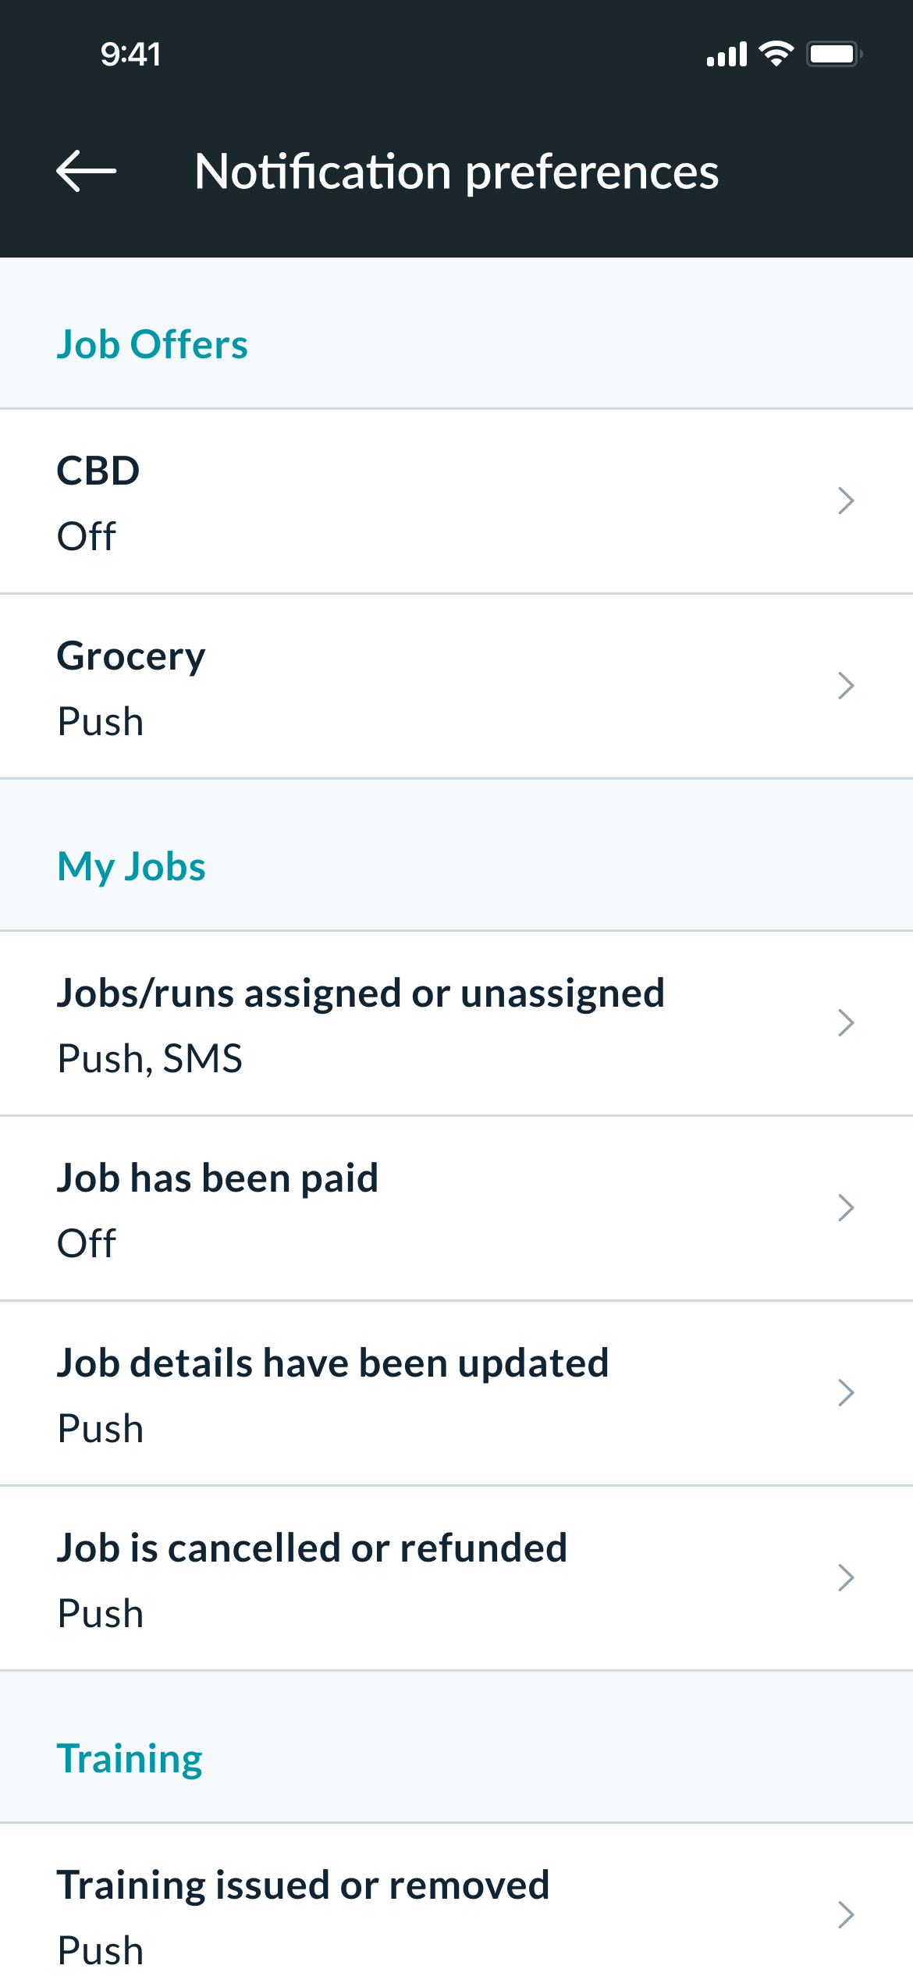913x1976 pixels.
Task: Select Job details have been updated
Action: click(x=390, y=1394)
